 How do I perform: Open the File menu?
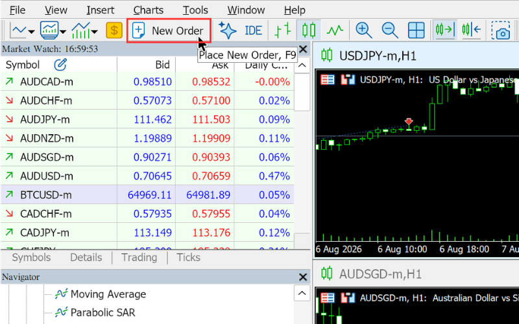[x=18, y=10]
